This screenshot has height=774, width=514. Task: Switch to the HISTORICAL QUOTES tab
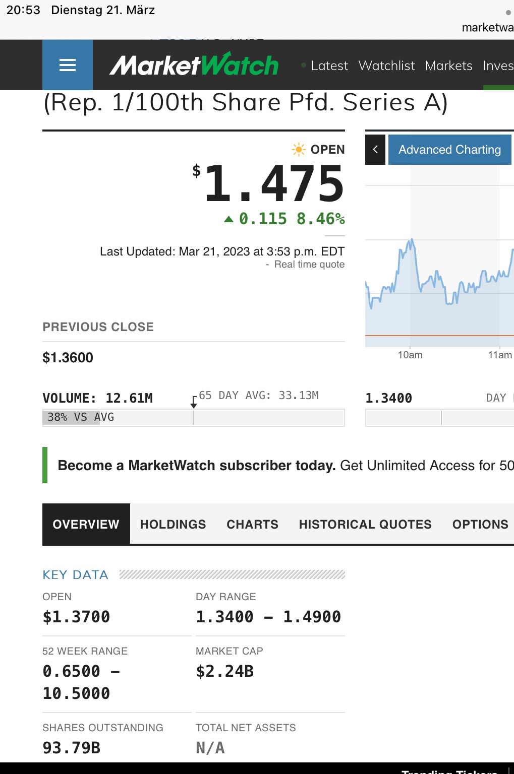(x=365, y=524)
